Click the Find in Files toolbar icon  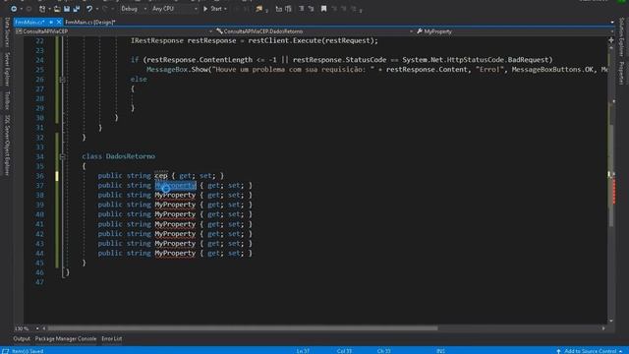tap(259, 9)
